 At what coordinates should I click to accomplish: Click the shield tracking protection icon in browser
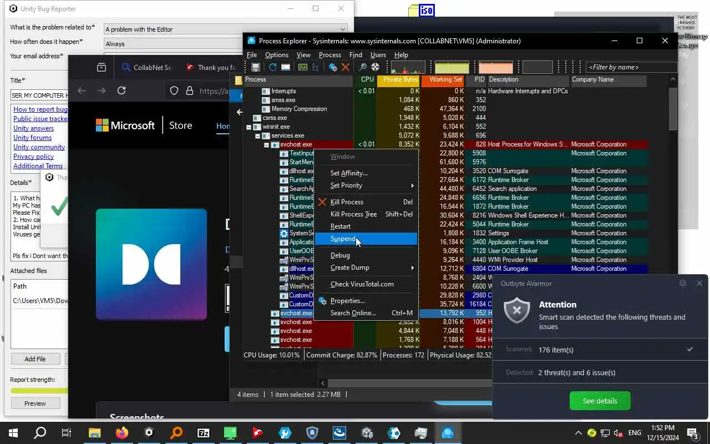(x=174, y=90)
